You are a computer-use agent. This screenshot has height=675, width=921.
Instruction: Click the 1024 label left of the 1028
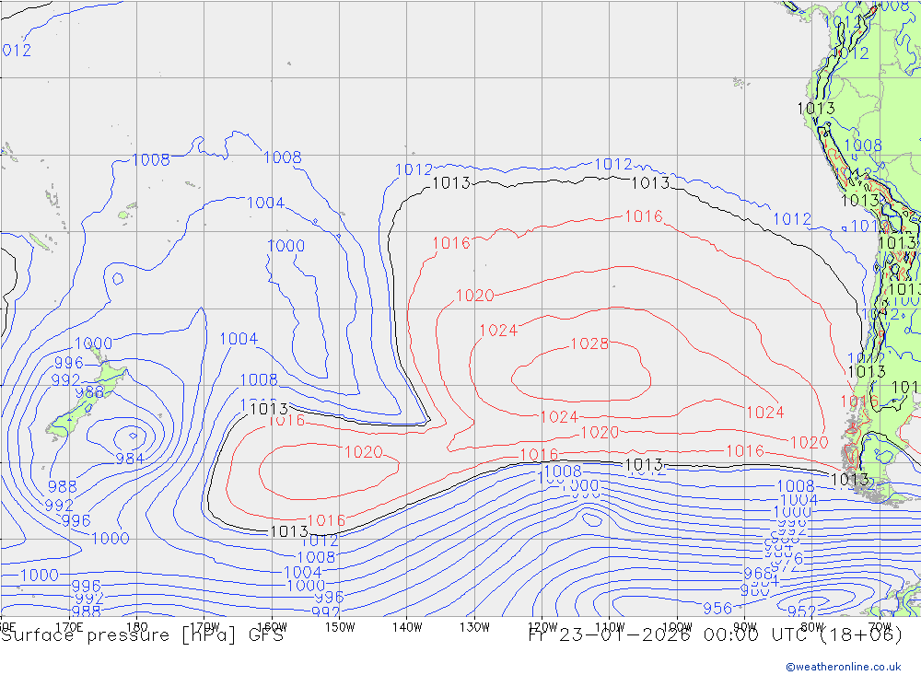(x=498, y=331)
